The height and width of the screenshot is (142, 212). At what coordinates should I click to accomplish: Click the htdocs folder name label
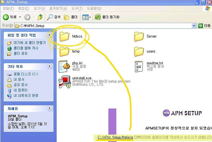pyautogui.click(x=77, y=36)
